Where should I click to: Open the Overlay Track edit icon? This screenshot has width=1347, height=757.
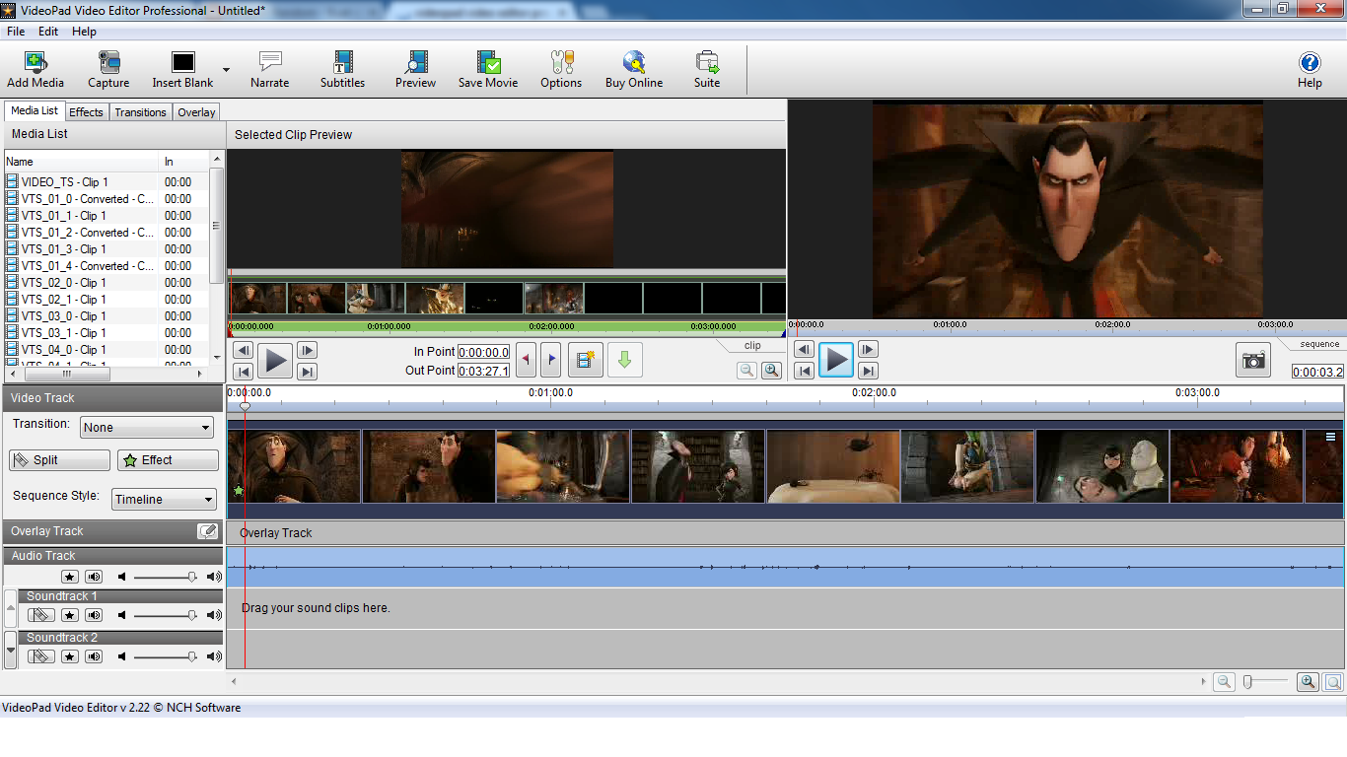[x=207, y=531]
